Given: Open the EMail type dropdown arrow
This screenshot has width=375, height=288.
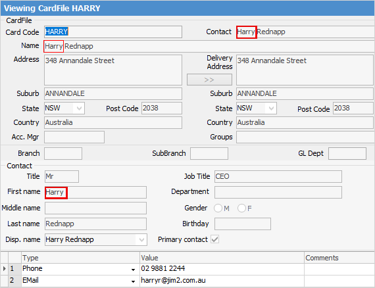Looking at the screenshot, I should [x=133, y=281].
